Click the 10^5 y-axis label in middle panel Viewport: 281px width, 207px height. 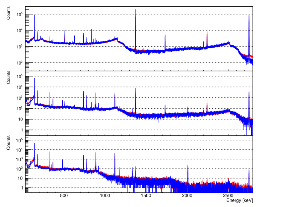(20, 76)
